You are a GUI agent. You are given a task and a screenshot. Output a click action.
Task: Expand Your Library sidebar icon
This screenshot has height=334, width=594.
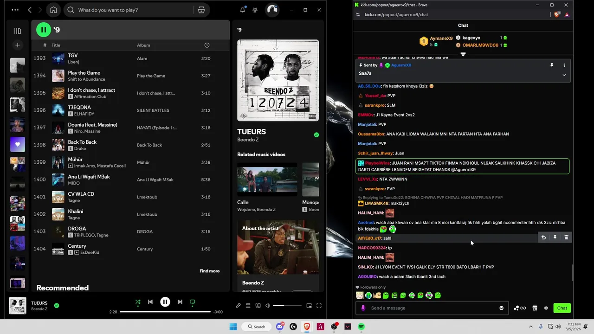[x=18, y=31]
